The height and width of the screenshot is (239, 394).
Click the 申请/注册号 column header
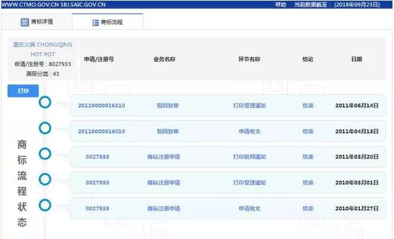pos(99,60)
